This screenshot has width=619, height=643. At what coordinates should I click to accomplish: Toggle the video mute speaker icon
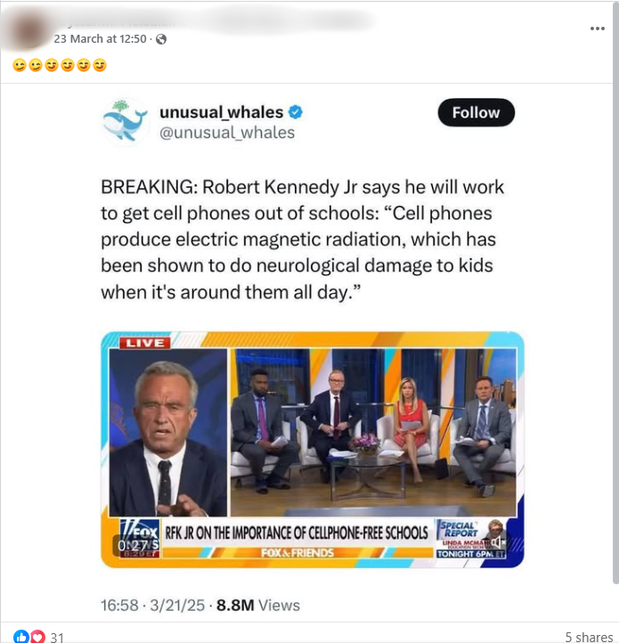point(498,542)
